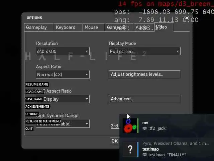
Task: Click the tf2_jack notification text
Action: (x=157, y=128)
